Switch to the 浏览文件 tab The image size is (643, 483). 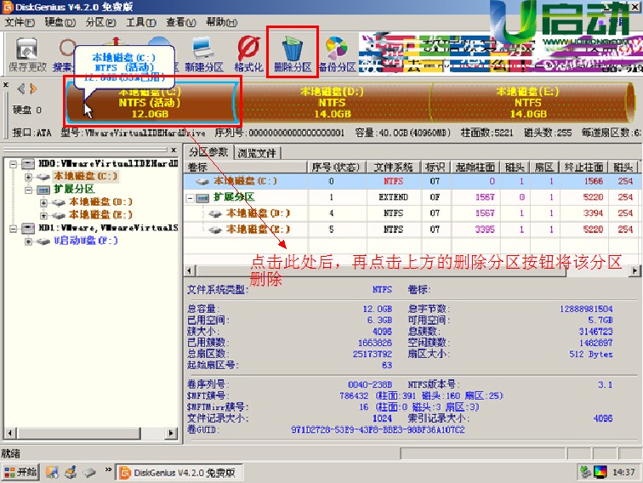pyautogui.click(x=257, y=153)
